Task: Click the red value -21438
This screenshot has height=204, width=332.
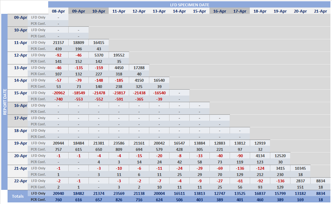Action: click(139, 93)
